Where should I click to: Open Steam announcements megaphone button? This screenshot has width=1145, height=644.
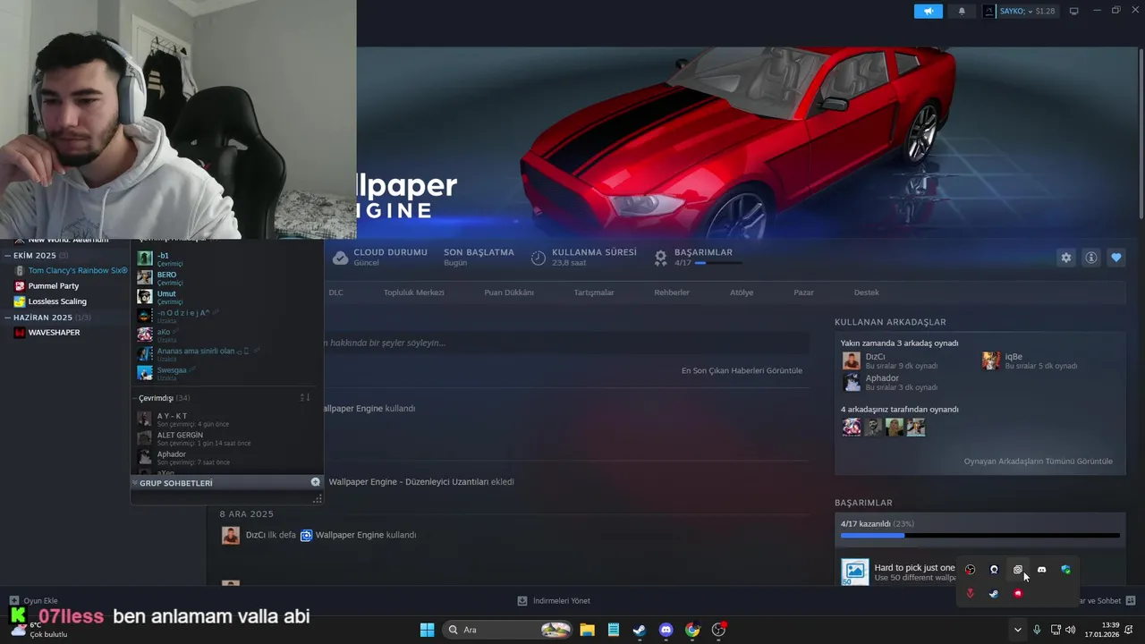click(928, 11)
